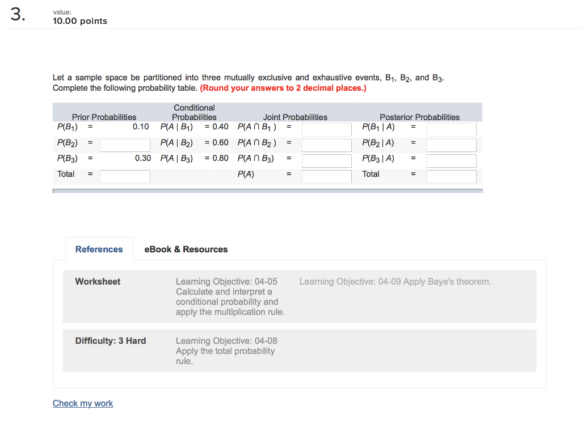
Task: Click the Check my work link
Action: pos(83,403)
